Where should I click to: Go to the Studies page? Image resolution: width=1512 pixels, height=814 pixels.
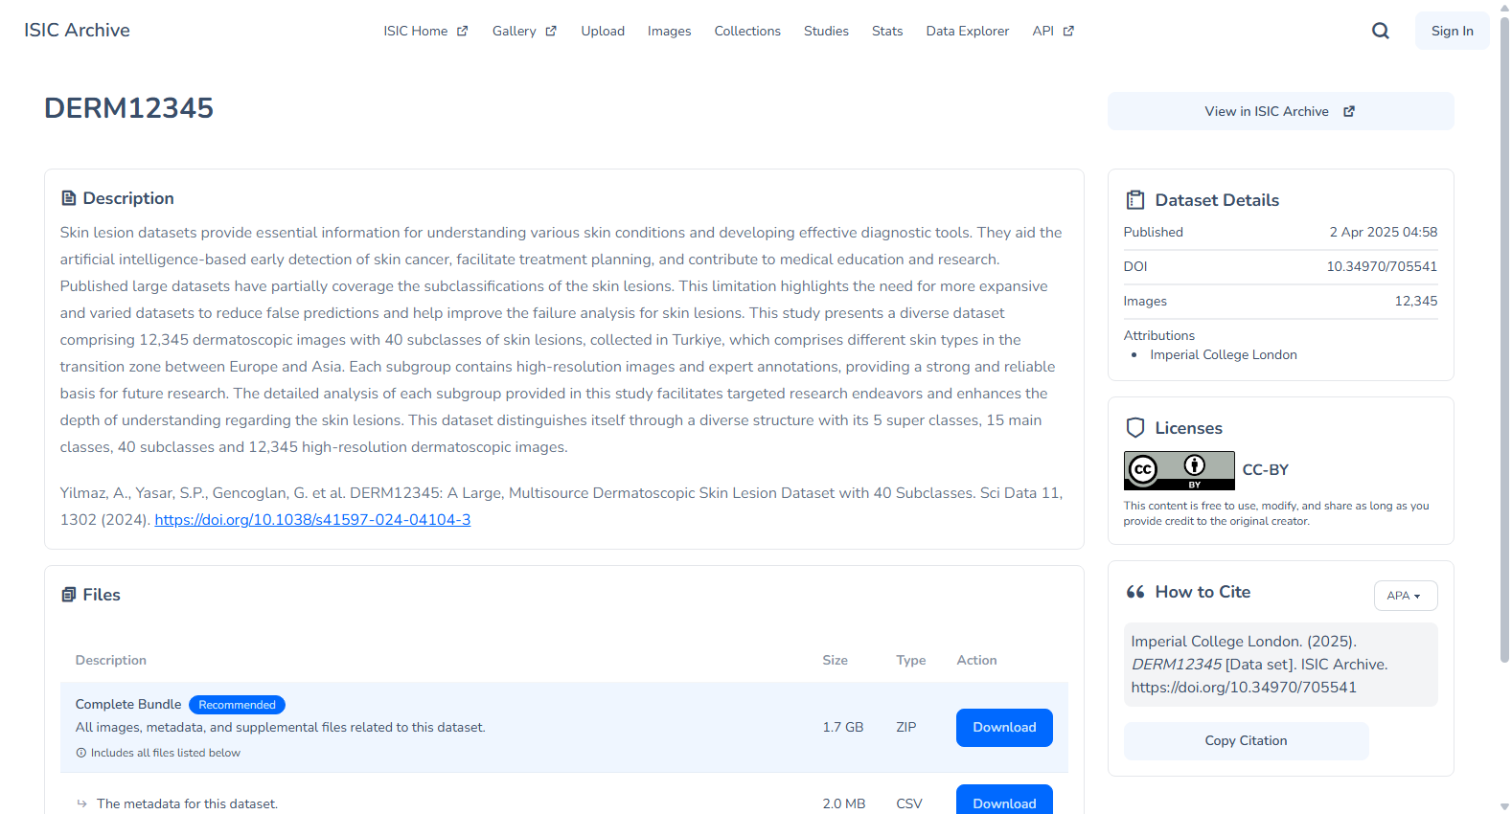click(826, 31)
